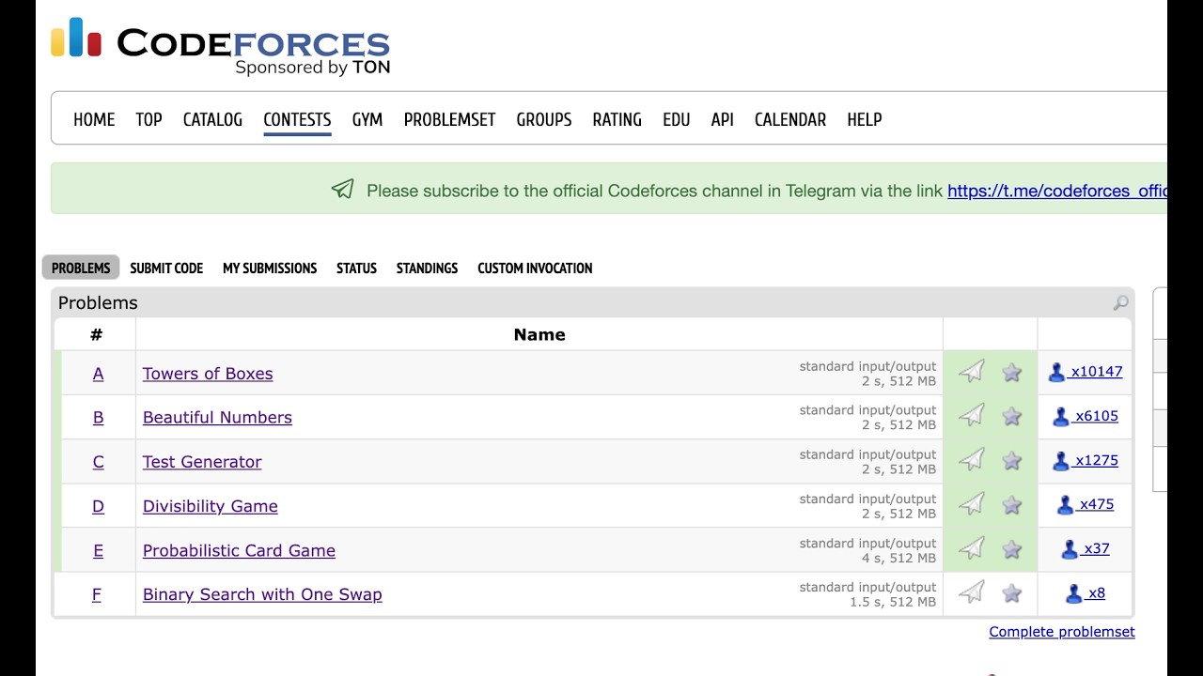The width and height of the screenshot is (1203, 676).
Task: Star the Test Generator problem
Action: point(1011,461)
